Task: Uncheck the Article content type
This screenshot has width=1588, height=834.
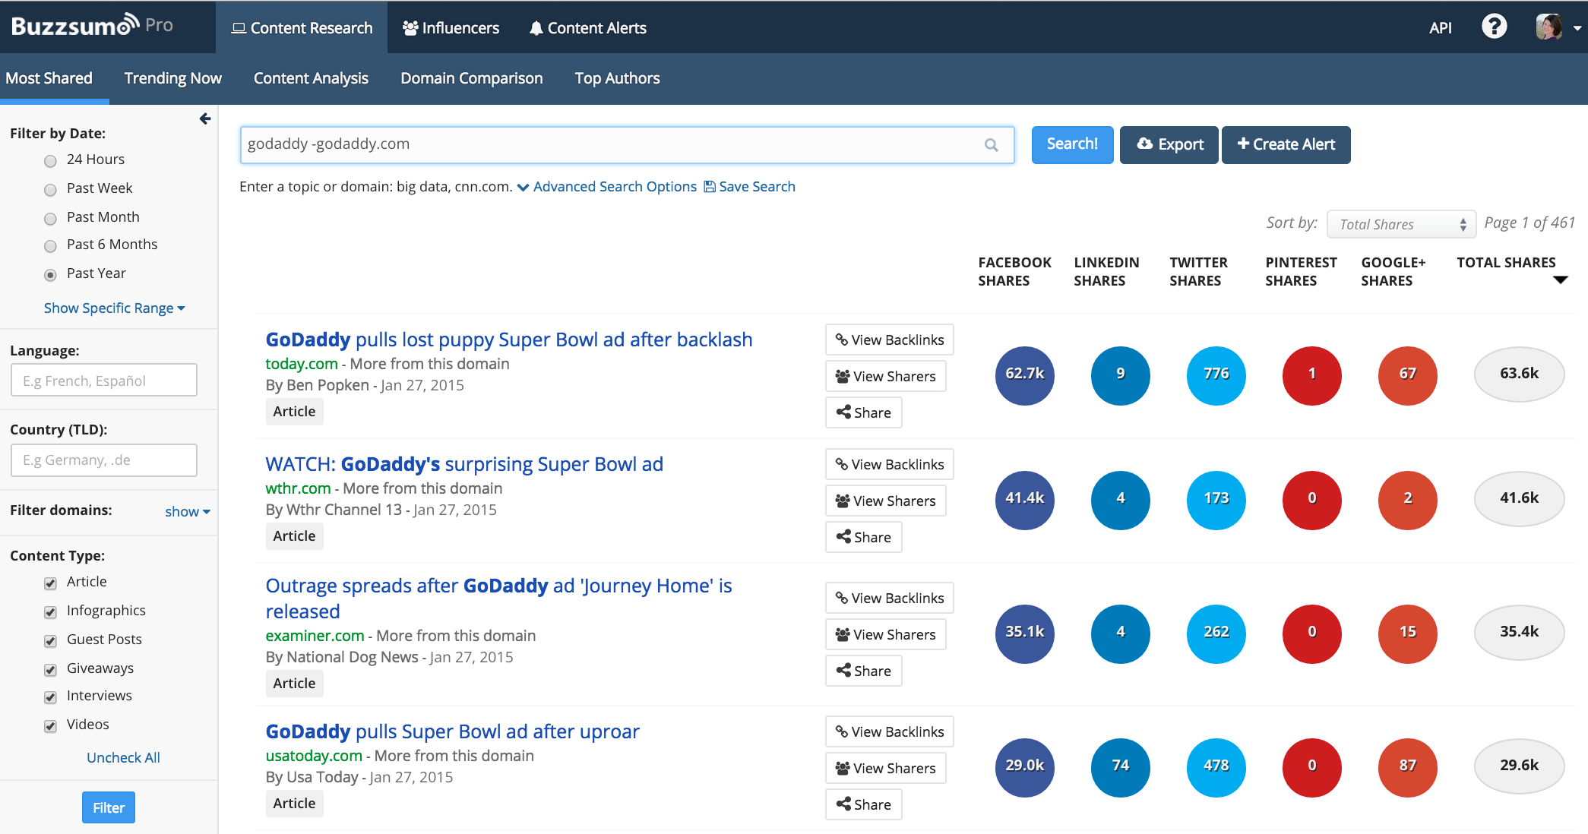Action: coord(50,583)
